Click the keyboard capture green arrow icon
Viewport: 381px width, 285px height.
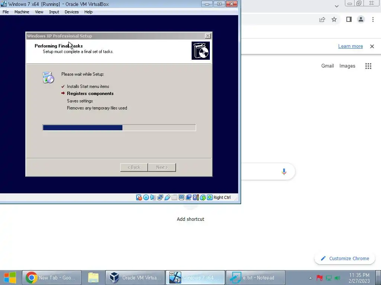click(209, 197)
